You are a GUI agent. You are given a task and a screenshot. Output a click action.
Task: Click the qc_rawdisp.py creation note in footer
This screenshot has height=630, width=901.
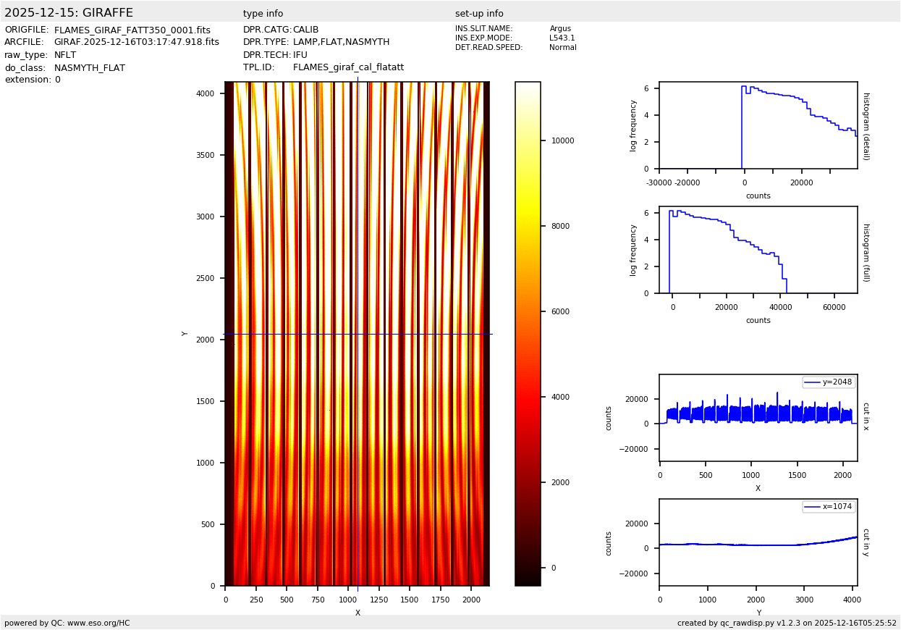[787, 623]
